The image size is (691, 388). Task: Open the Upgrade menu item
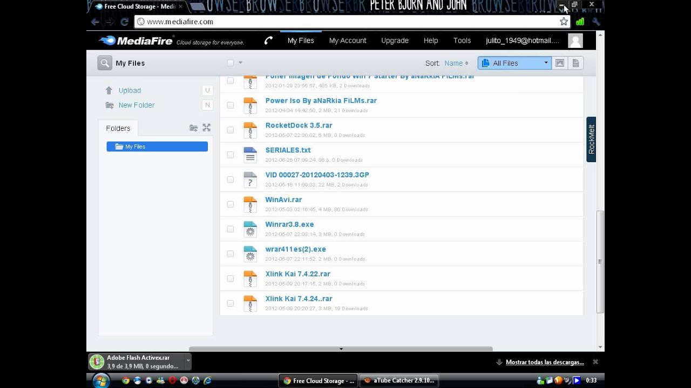pos(395,40)
